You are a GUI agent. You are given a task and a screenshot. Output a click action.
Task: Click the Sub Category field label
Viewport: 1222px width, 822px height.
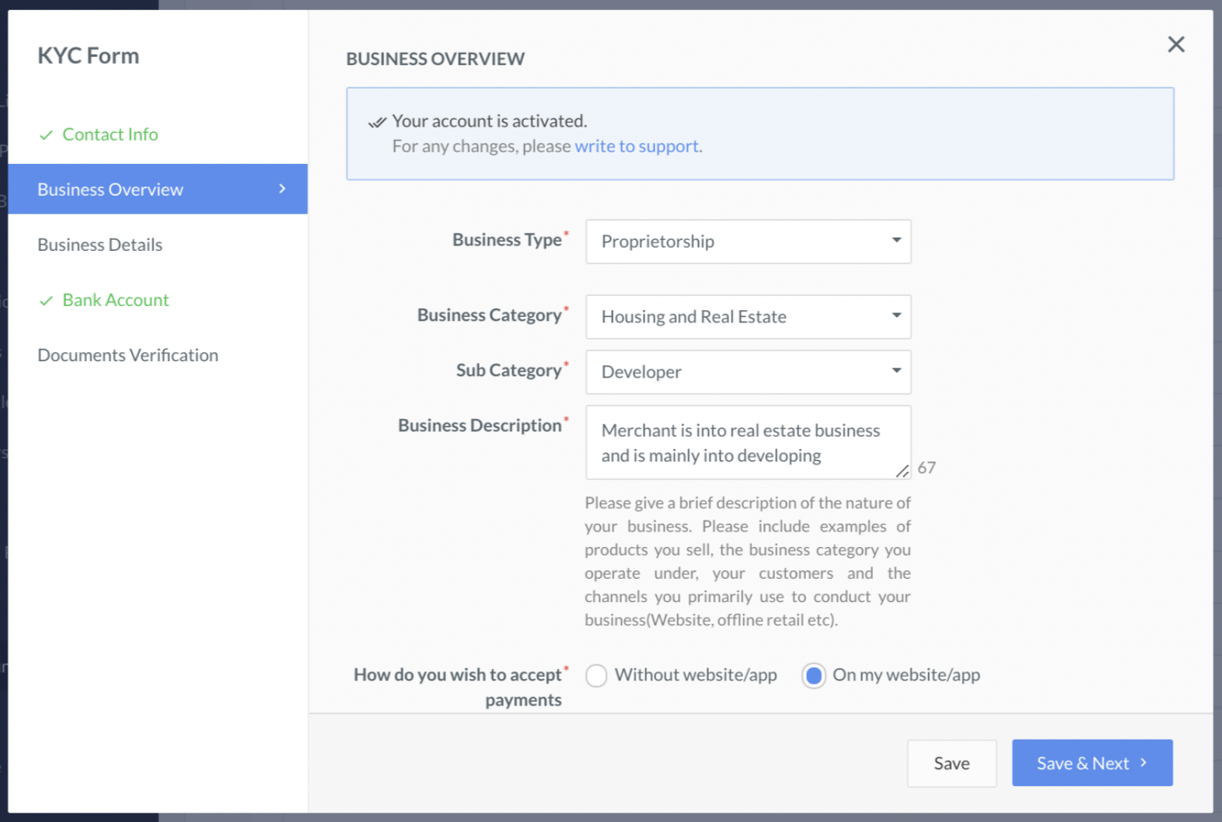(508, 371)
